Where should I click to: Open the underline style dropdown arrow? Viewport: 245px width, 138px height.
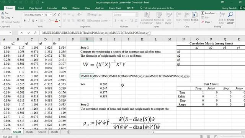(x=36, y=20)
